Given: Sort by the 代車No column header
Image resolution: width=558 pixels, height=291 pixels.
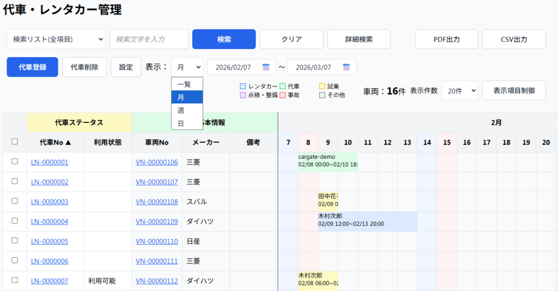Looking at the screenshot, I should [x=54, y=142].
